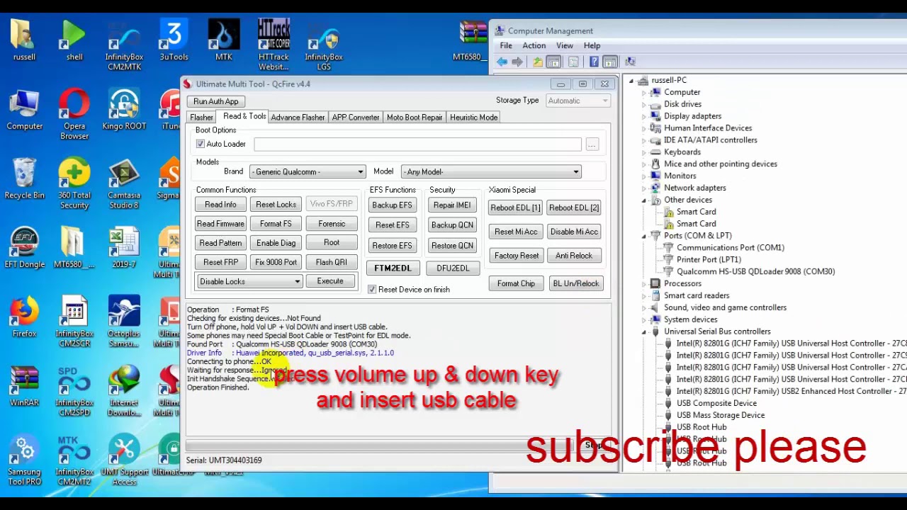Open the Disable Locks dropdown

(x=249, y=281)
